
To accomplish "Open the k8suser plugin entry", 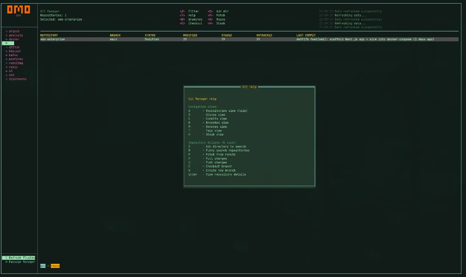I will coord(15,51).
